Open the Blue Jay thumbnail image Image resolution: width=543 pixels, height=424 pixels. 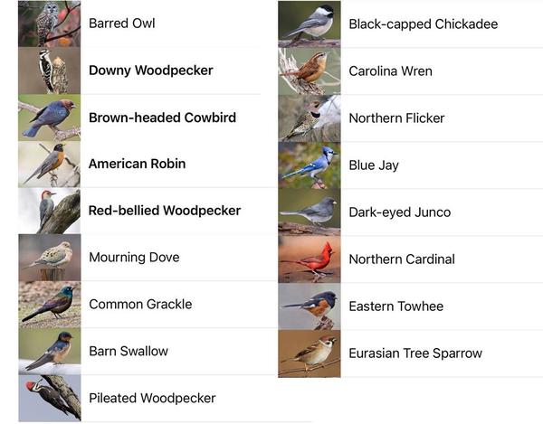(309, 165)
